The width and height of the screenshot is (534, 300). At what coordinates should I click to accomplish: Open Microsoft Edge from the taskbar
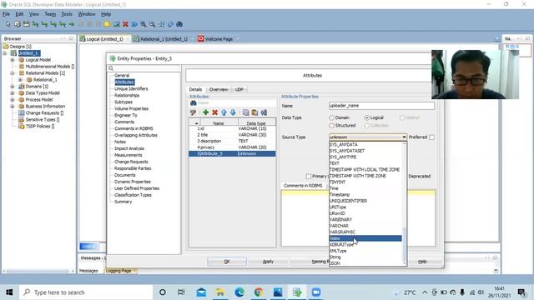[x=239, y=292]
